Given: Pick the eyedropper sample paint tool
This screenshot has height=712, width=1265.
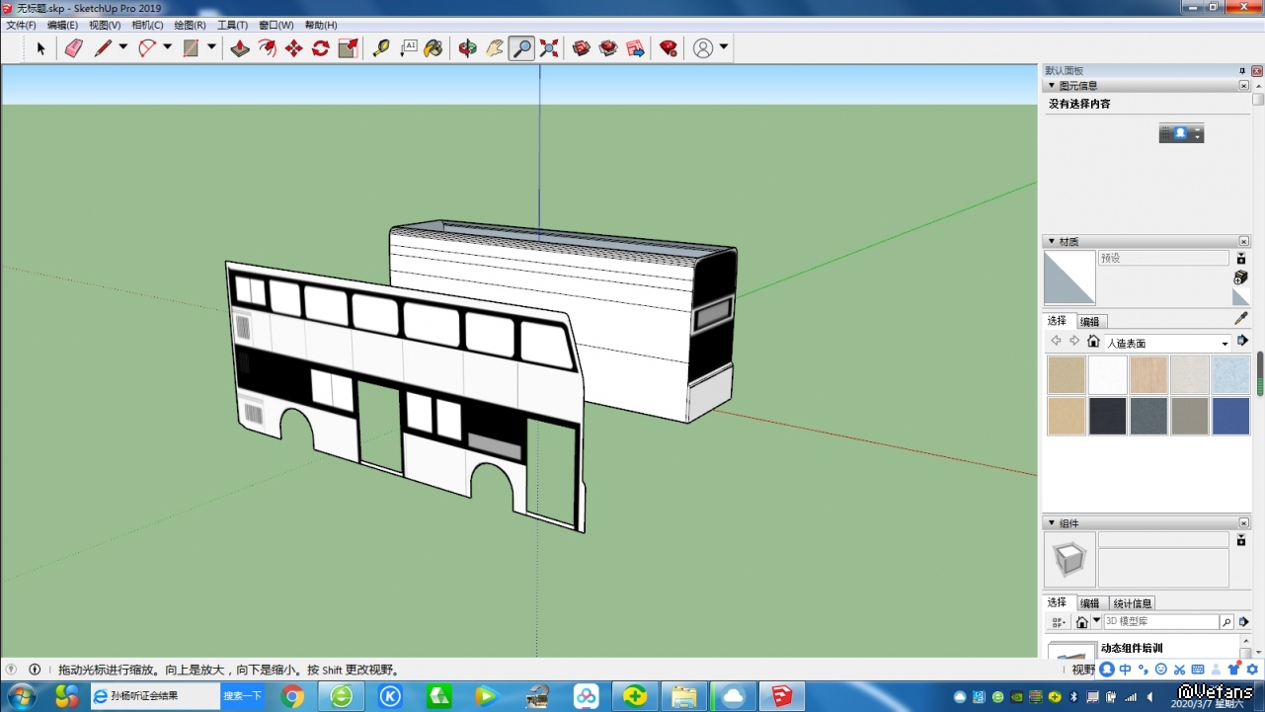Looking at the screenshot, I should [1241, 319].
